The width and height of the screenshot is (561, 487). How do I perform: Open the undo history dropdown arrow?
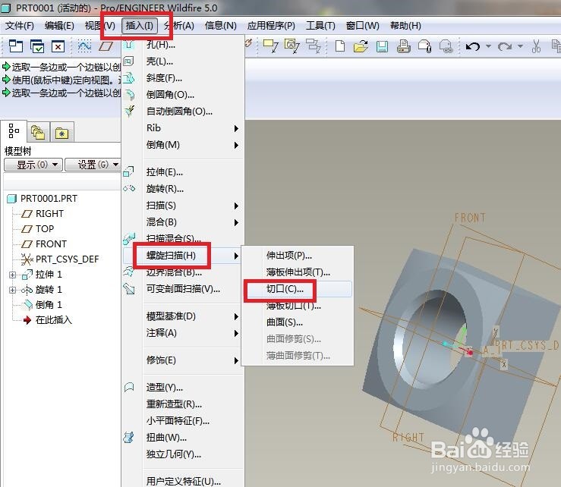(x=488, y=46)
